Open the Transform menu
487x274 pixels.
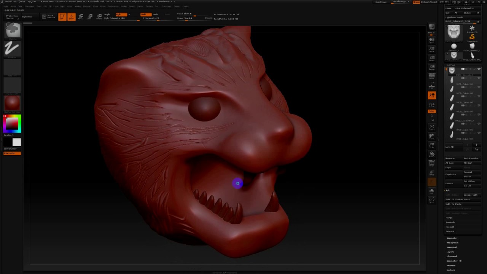tap(166, 6)
